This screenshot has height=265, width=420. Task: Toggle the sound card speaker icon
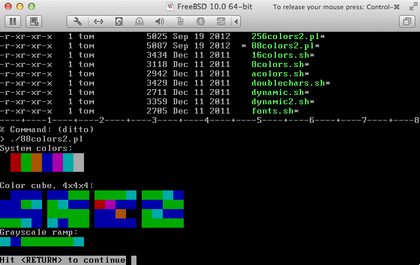[x=160, y=22]
